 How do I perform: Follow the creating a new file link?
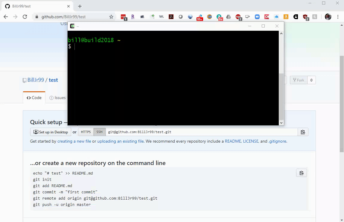click(74, 141)
